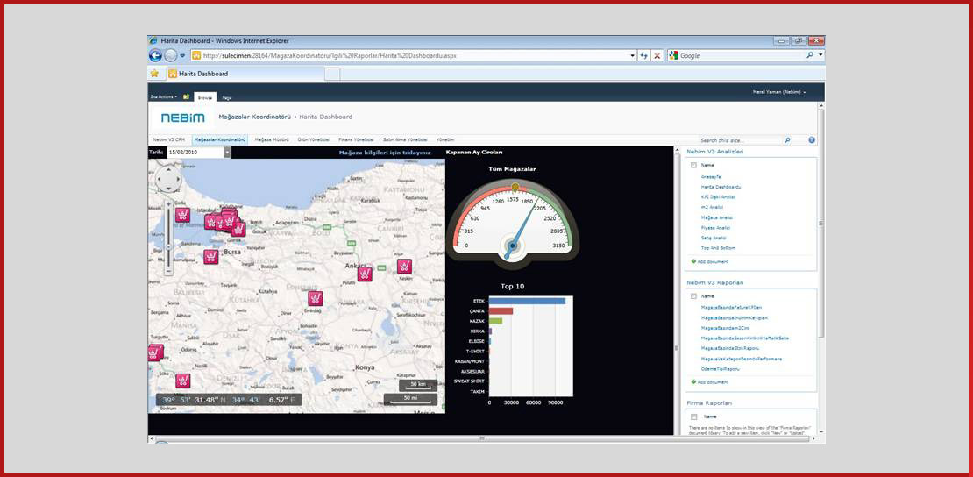Click the store marker nearest Gebze
The height and width of the screenshot is (477, 973).
(x=238, y=229)
